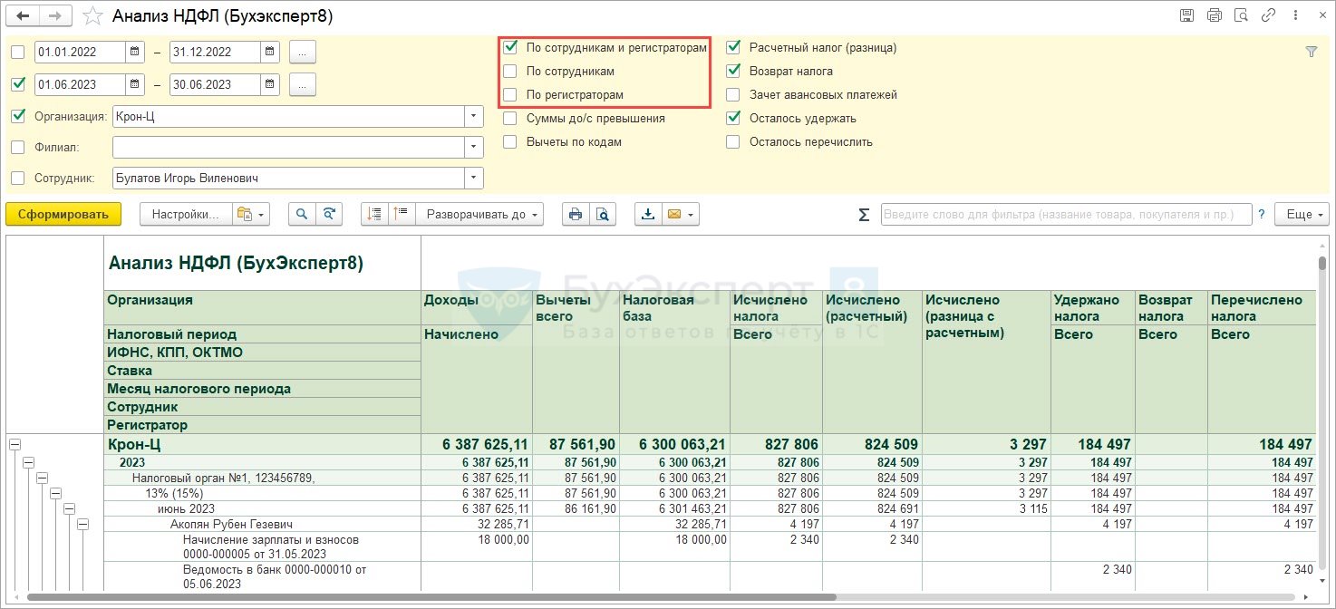Open the "Еще" menu
The height and width of the screenshot is (609, 1336).
[1302, 215]
